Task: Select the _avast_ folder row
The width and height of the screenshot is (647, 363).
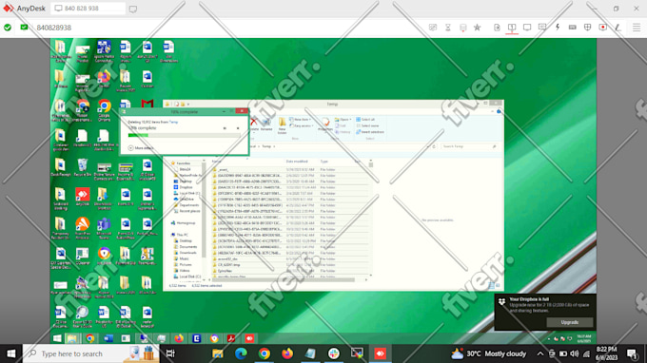Action: 289,169
